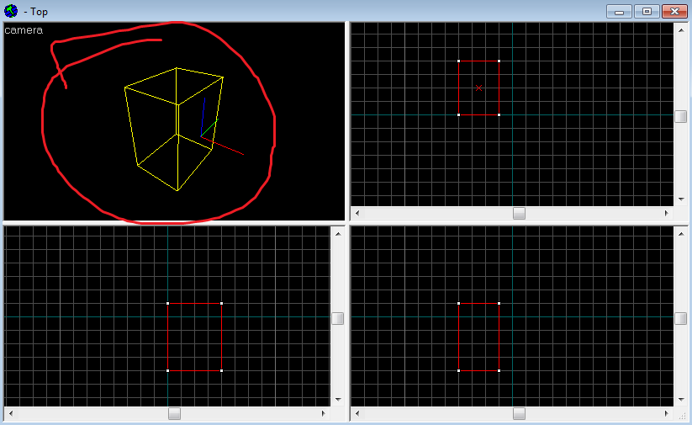Click the right arrow of top-right viewport horizontal scrollbar

click(667, 214)
